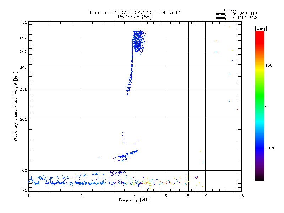
Task: Click the y-axis tick label '600'
Action: (23, 38)
